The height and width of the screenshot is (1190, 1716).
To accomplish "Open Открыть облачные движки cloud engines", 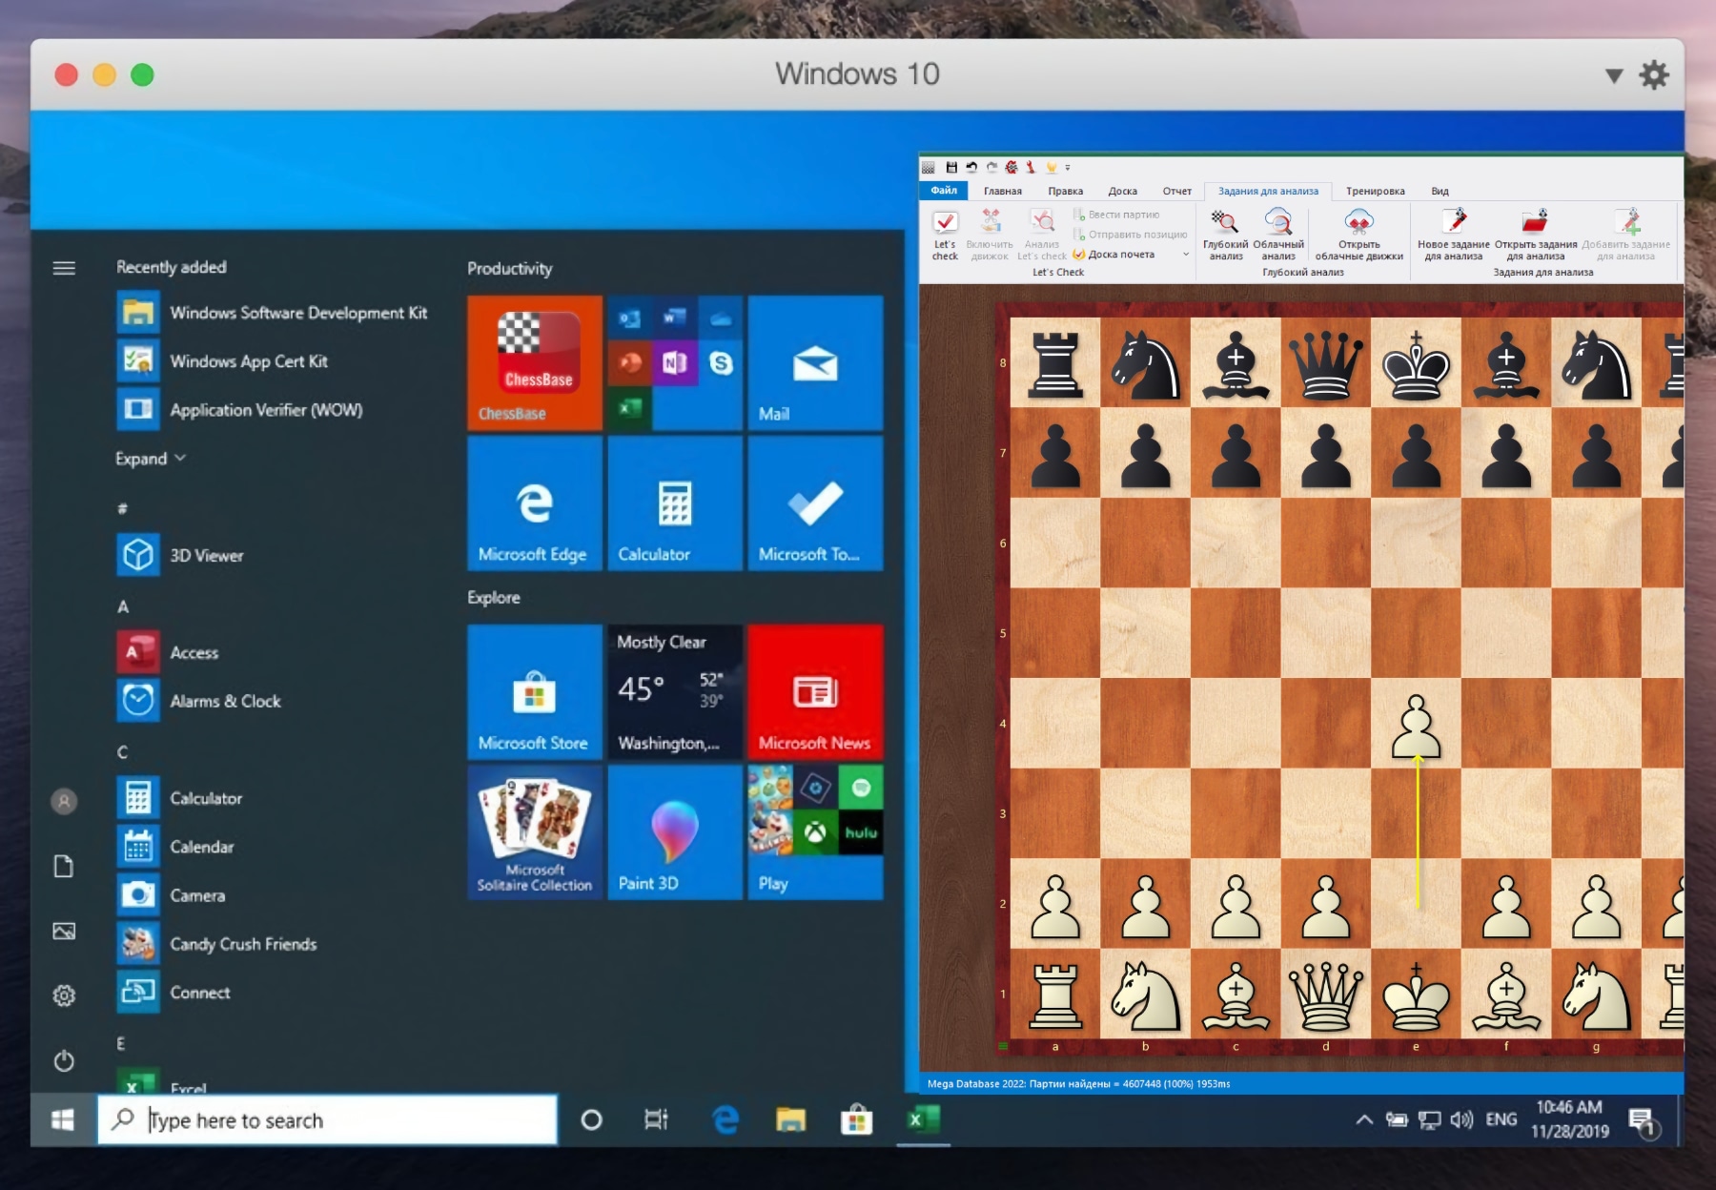I will (1358, 234).
